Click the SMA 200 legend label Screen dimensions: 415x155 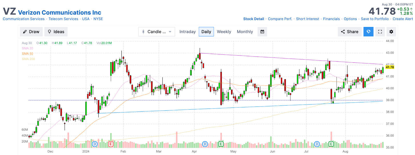pyautogui.click(x=28, y=59)
